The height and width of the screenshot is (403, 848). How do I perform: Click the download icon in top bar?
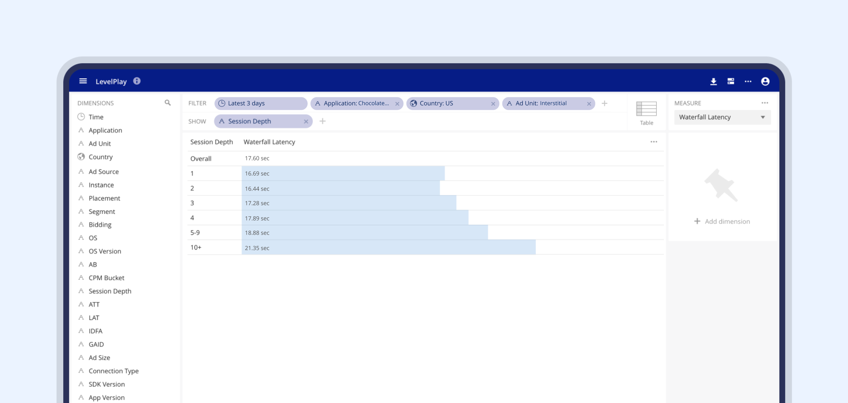[x=713, y=82]
